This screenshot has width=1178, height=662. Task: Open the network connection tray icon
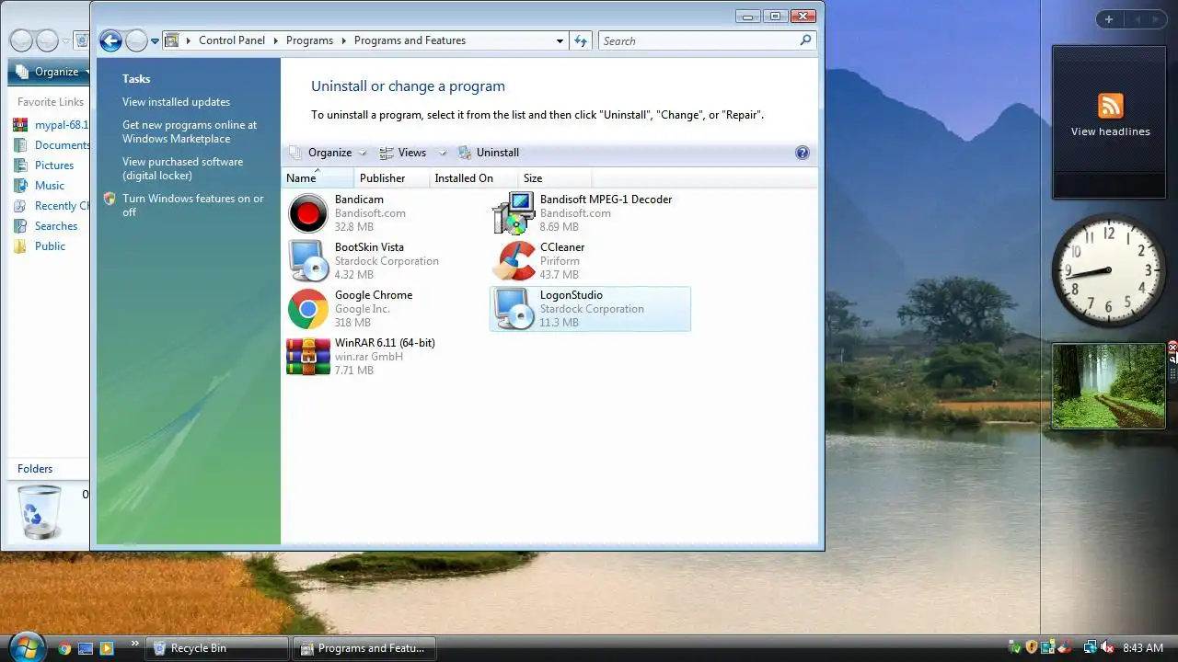(1090, 647)
